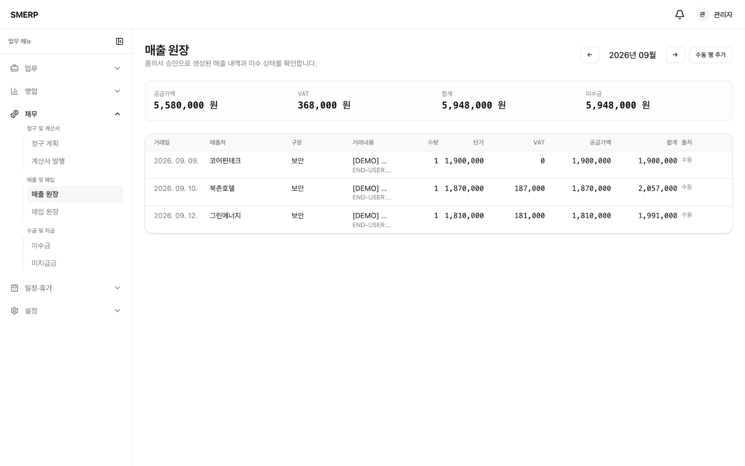745x466 pixels.
Task: Click 2026년 09월 month label
Action: tap(632, 55)
